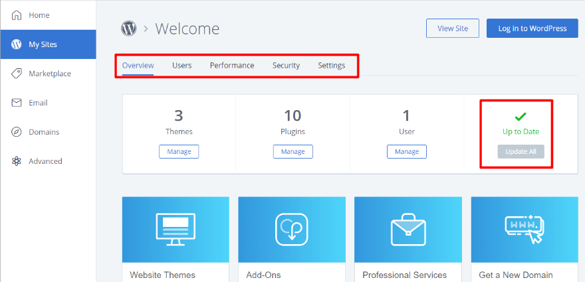Click the Website Themes card title
The image size is (585, 282).
point(163,275)
